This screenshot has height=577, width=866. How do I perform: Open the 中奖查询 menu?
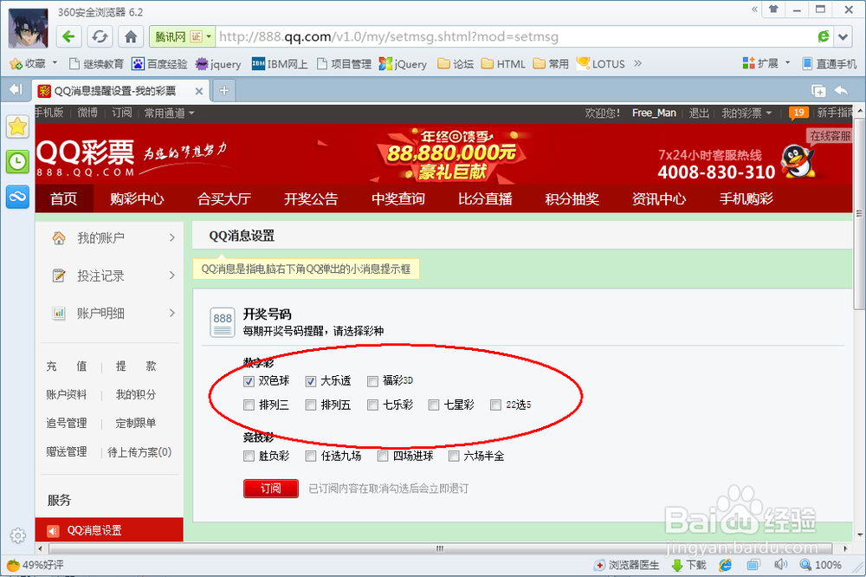(x=398, y=199)
